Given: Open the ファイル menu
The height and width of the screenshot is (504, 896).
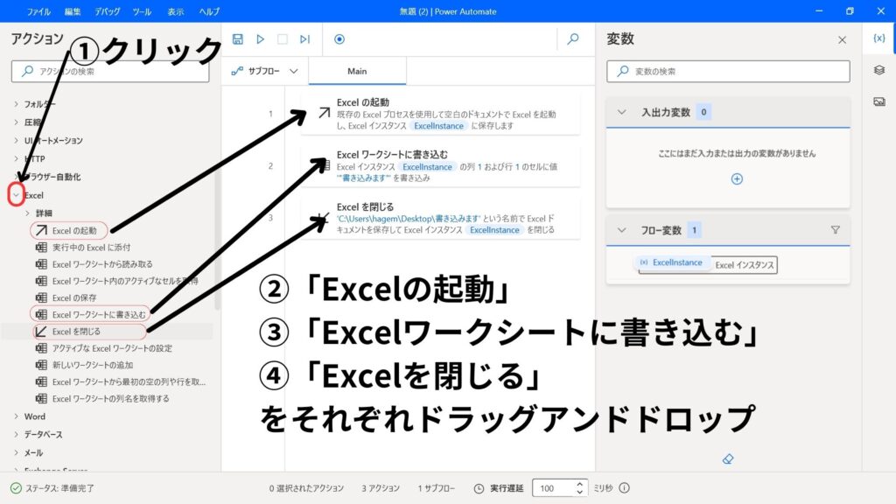Looking at the screenshot, I should coord(38,11).
